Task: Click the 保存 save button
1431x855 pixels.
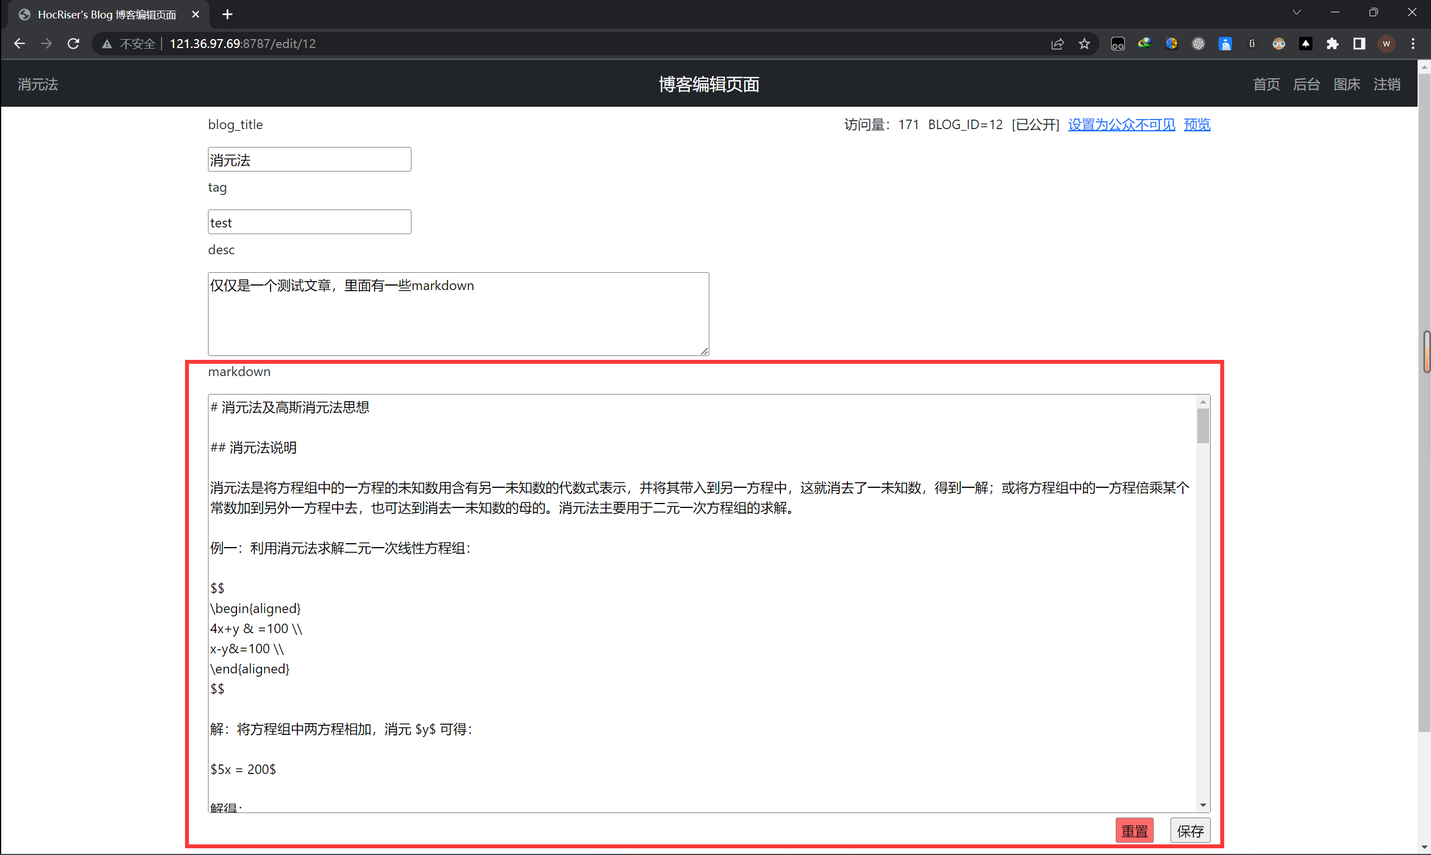Action: pos(1190,830)
